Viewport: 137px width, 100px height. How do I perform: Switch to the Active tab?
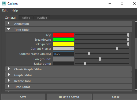(x=26, y=18)
